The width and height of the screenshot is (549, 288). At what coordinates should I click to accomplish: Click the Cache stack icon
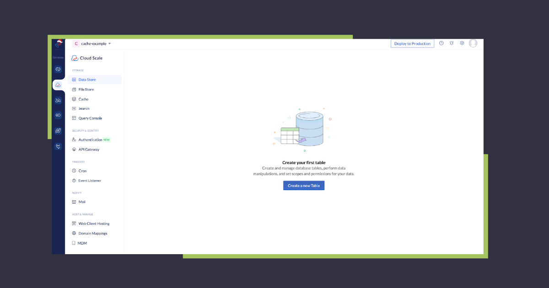pyautogui.click(x=74, y=99)
